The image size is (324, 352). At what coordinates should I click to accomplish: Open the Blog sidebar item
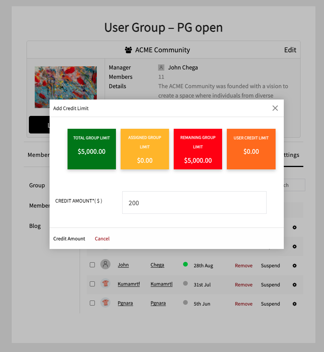click(35, 226)
